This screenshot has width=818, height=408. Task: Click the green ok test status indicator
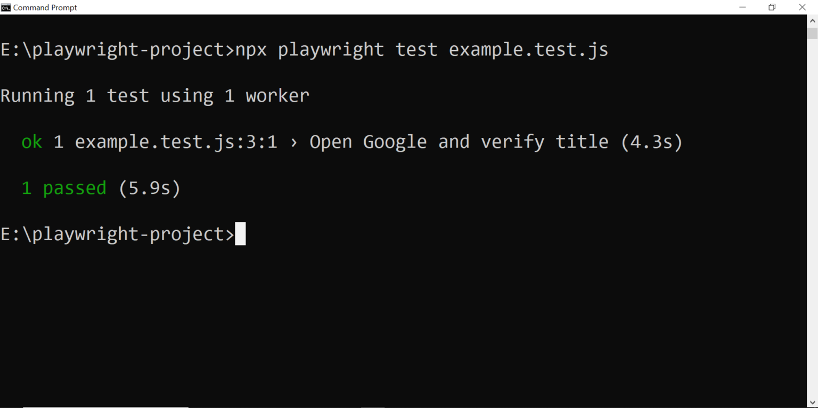click(31, 142)
